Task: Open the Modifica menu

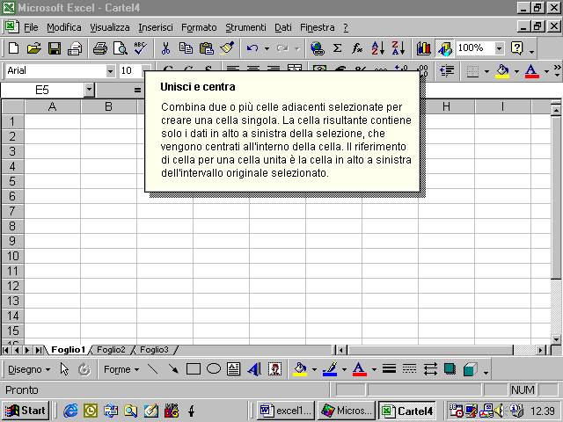Action: coord(64,27)
